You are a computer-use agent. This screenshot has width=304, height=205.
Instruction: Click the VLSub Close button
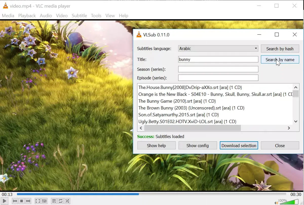280,146
